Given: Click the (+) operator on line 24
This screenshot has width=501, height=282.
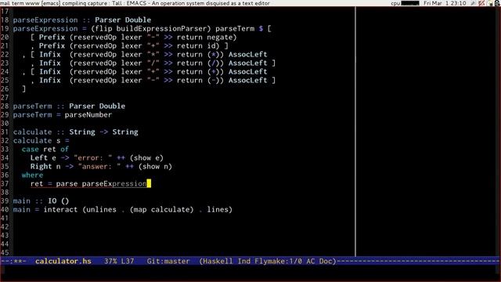Looking at the screenshot, I should point(213,71).
